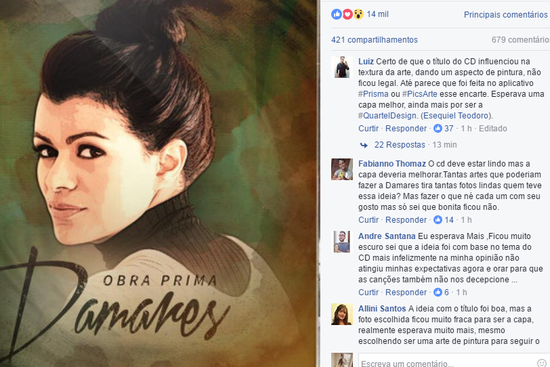Open the Principais comentários sort dropdown
This screenshot has height=367, width=550.
[x=506, y=15]
